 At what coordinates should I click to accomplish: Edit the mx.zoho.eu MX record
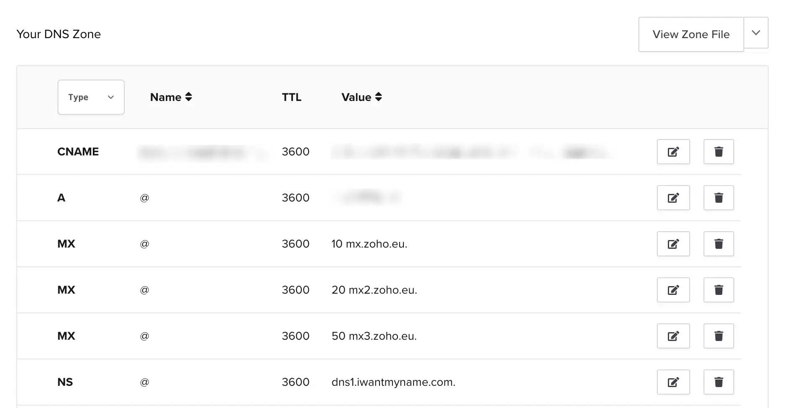673,244
